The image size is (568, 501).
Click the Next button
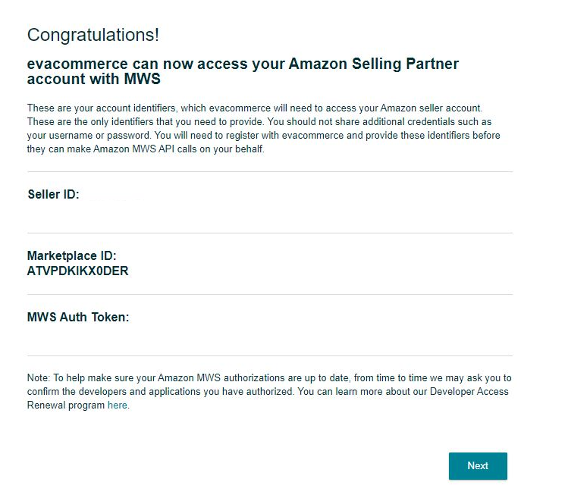tap(478, 466)
